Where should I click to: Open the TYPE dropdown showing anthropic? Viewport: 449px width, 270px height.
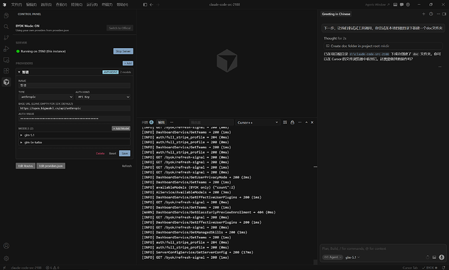(46, 97)
